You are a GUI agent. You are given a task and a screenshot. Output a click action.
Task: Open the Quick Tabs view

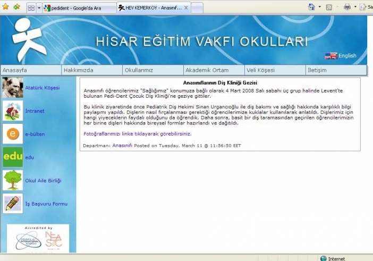pyautogui.click(x=31, y=8)
